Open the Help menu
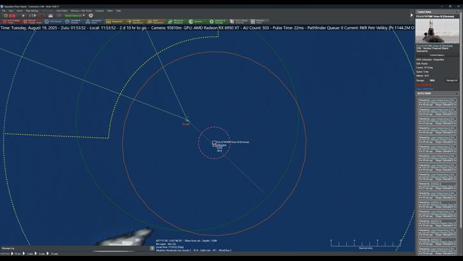 click(119, 11)
